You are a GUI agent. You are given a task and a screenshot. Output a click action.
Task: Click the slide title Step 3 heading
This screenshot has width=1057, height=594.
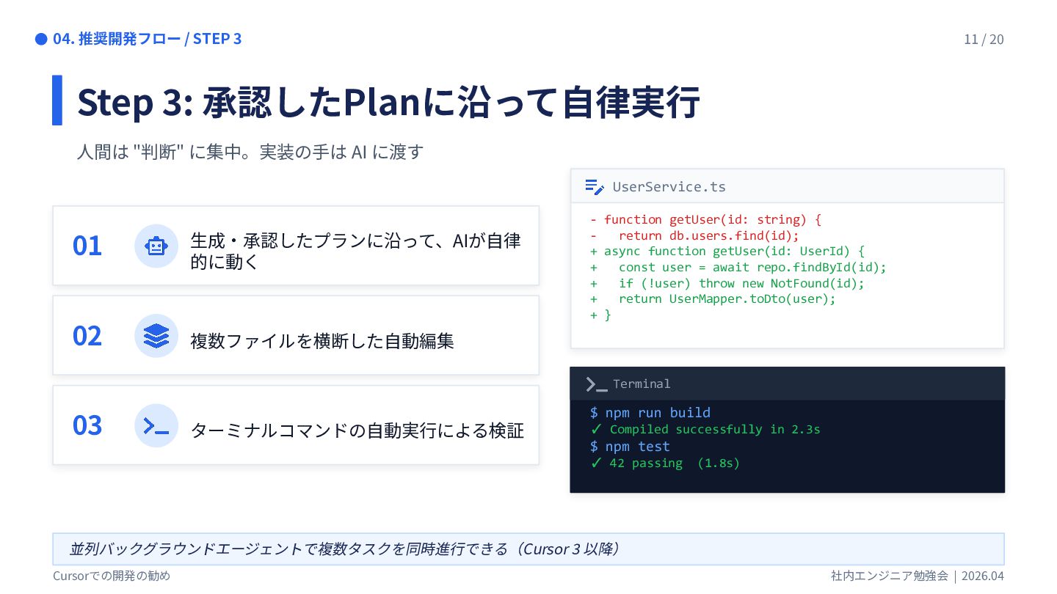coord(388,102)
